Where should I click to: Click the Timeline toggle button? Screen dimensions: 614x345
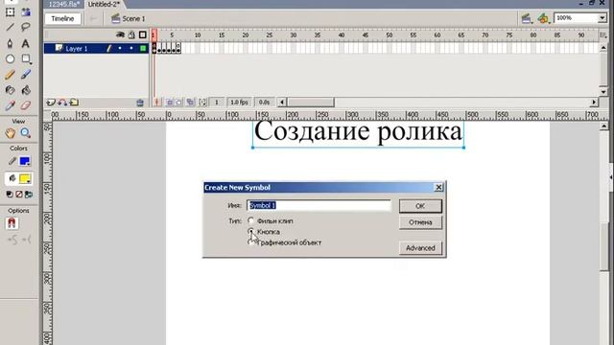tap(62, 18)
